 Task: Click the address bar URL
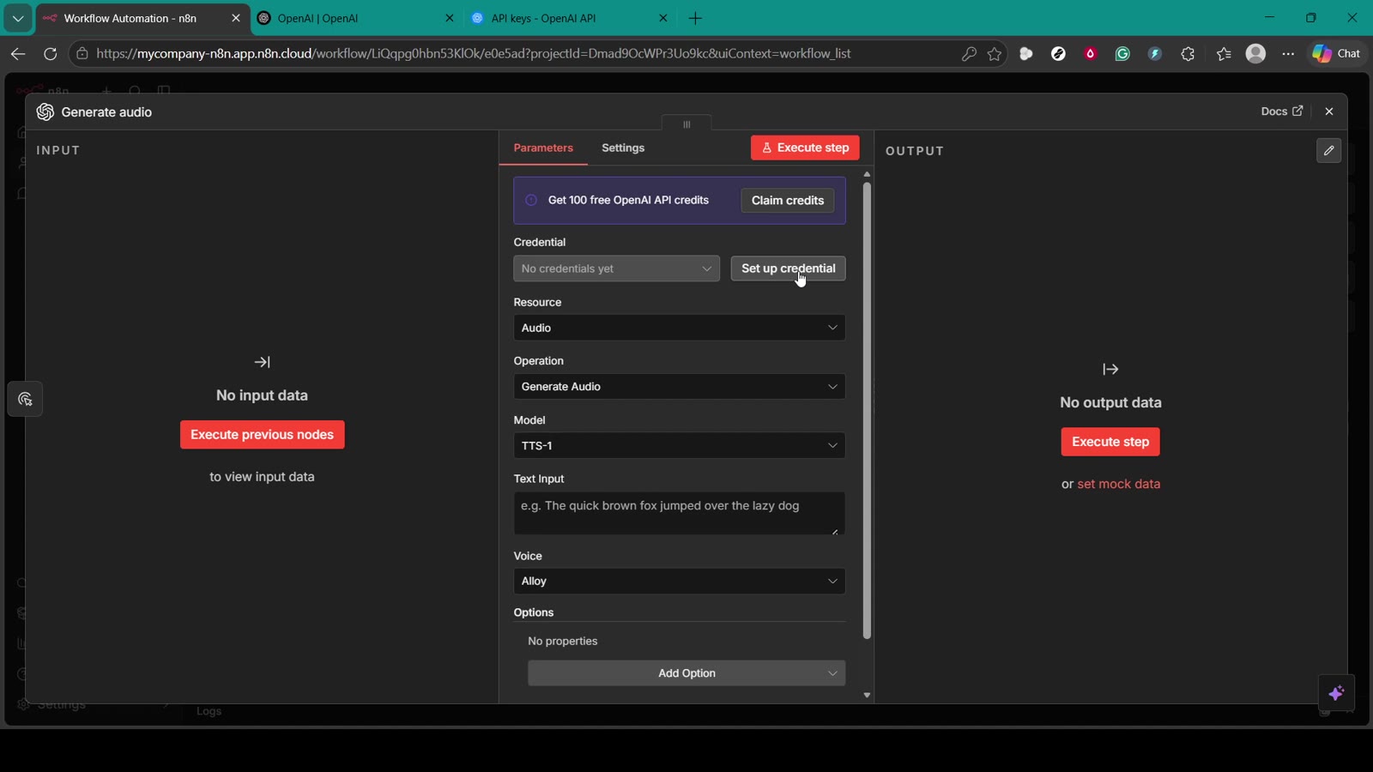tap(474, 53)
